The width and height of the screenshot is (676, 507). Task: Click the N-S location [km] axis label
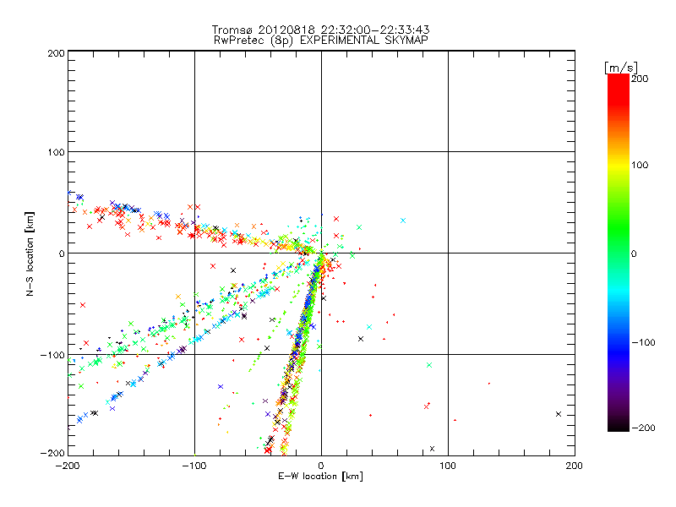click(29, 253)
